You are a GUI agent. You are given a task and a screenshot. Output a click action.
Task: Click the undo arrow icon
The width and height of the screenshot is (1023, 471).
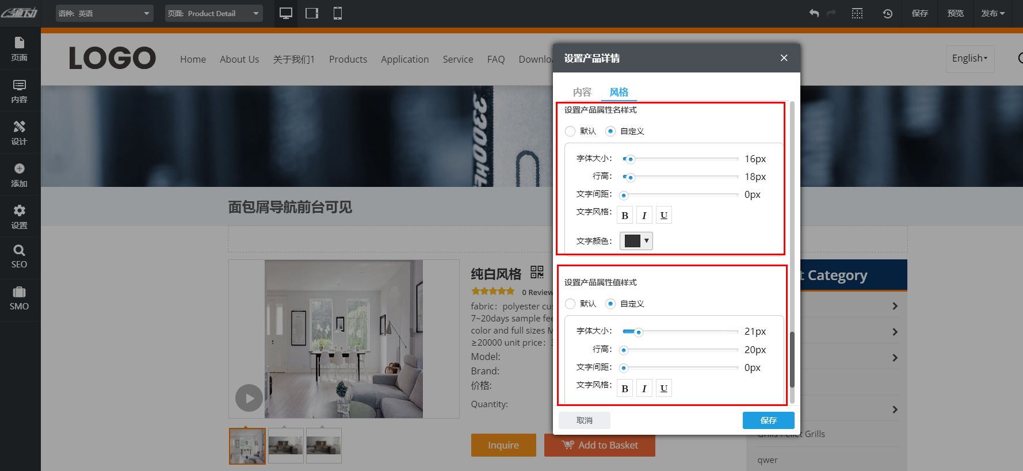[x=814, y=13]
